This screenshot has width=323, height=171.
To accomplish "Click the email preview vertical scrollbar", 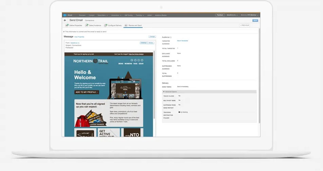I will 154,85.
